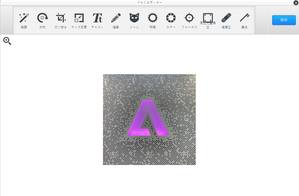Adjust 明暗 (Lighting) via sun icon

[153, 20]
